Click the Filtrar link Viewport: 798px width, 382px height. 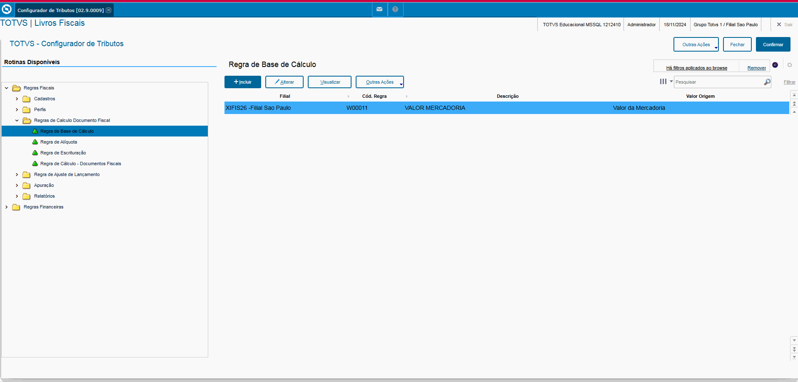click(x=790, y=82)
